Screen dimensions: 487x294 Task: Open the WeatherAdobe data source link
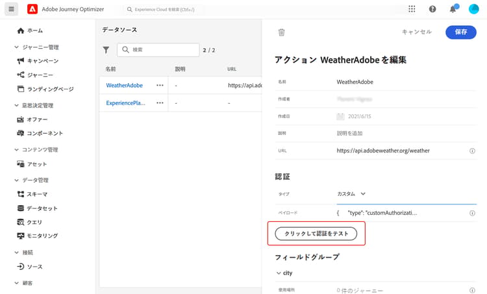pyautogui.click(x=124, y=85)
